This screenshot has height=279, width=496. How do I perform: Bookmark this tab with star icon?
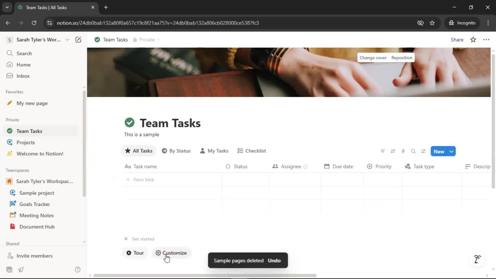pyautogui.click(x=432, y=23)
